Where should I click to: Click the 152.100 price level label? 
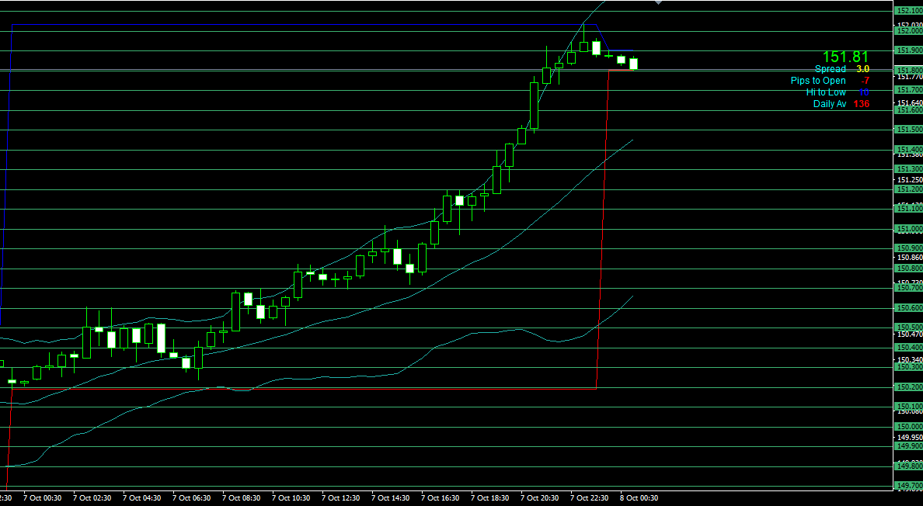click(908, 11)
